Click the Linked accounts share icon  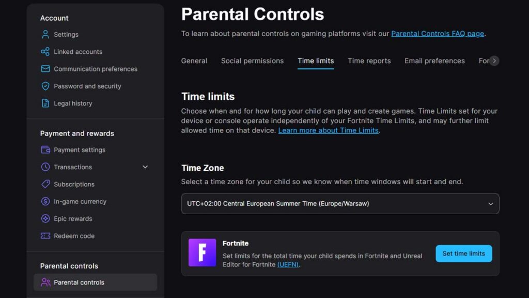click(45, 52)
